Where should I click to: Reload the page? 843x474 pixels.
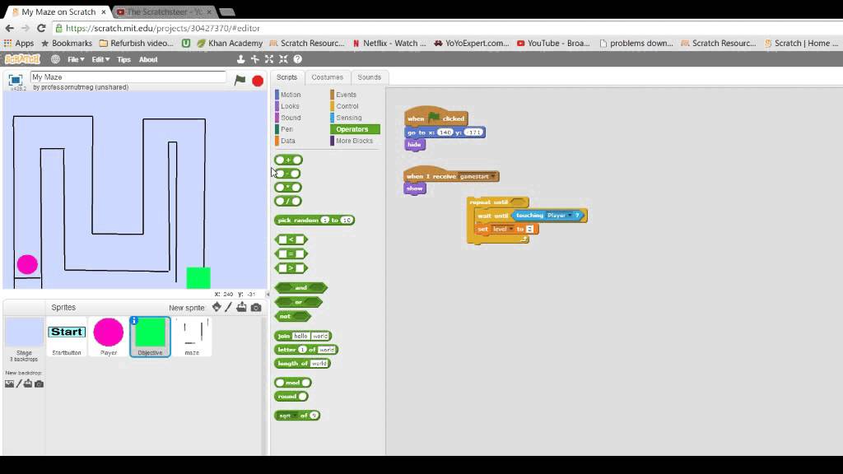(41, 28)
